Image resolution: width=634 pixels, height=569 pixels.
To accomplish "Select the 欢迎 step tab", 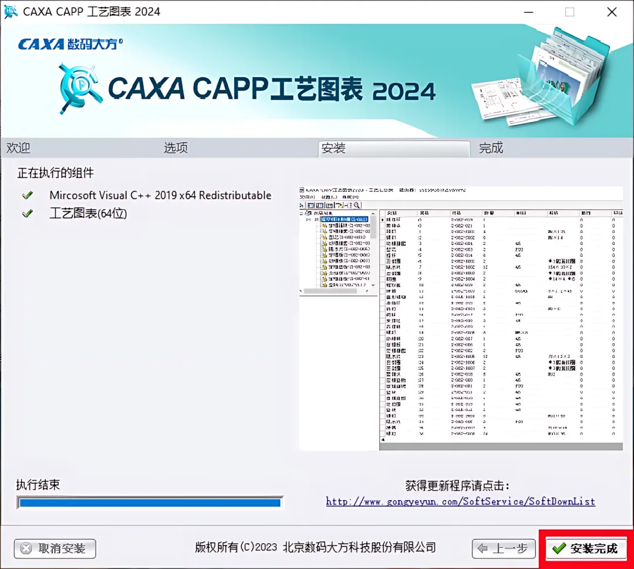I will 18,148.
